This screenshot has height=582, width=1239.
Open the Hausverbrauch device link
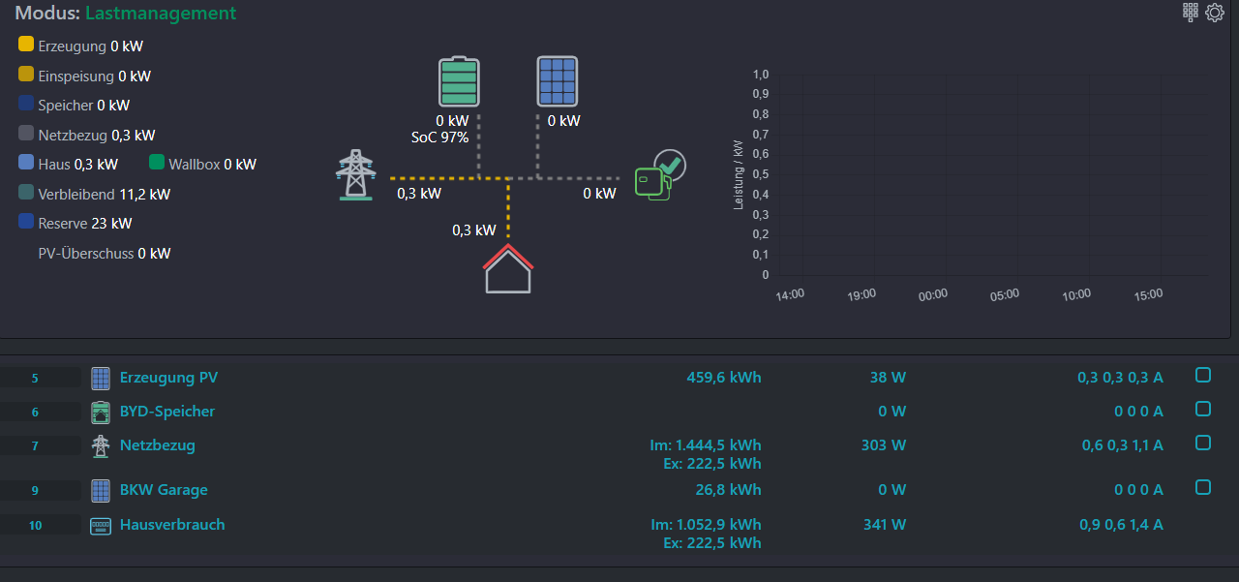pos(172,525)
